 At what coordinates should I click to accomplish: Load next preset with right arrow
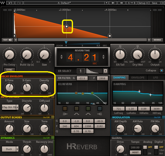(x=122, y=3)
